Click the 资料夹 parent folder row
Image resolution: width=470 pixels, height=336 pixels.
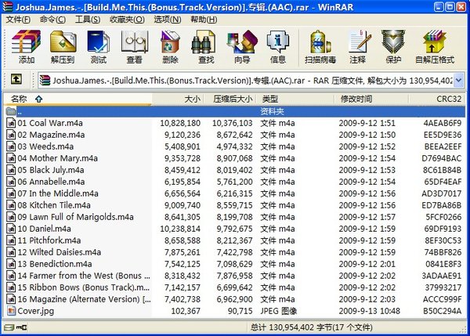(x=234, y=111)
